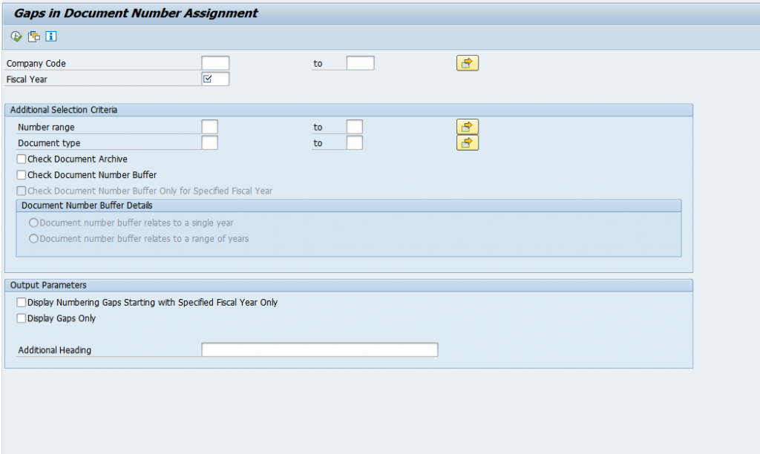Click the Document type from field

coord(209,142)
